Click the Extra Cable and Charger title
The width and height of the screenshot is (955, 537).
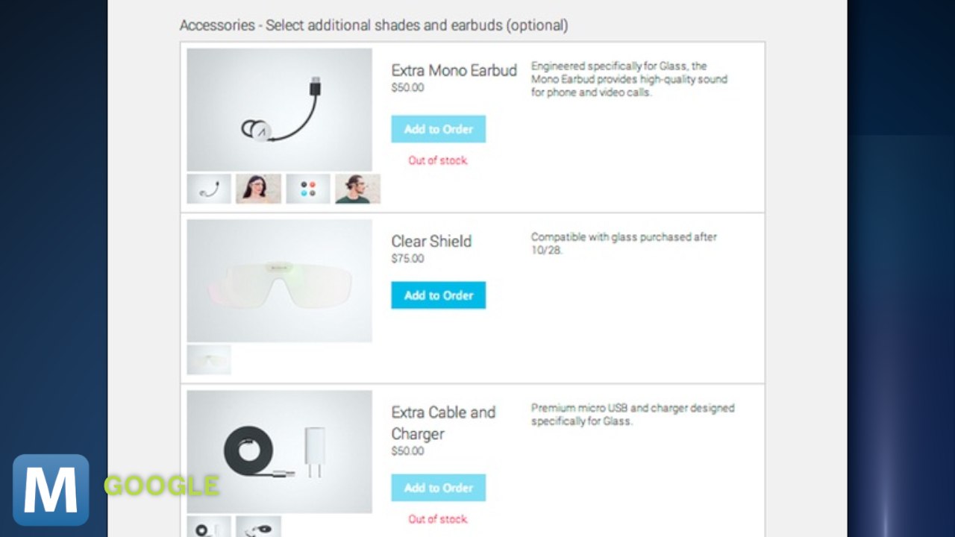(443, 423)
